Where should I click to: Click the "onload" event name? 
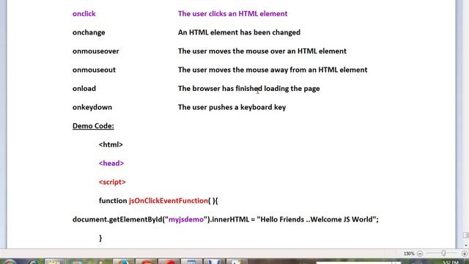click(84, 89)
